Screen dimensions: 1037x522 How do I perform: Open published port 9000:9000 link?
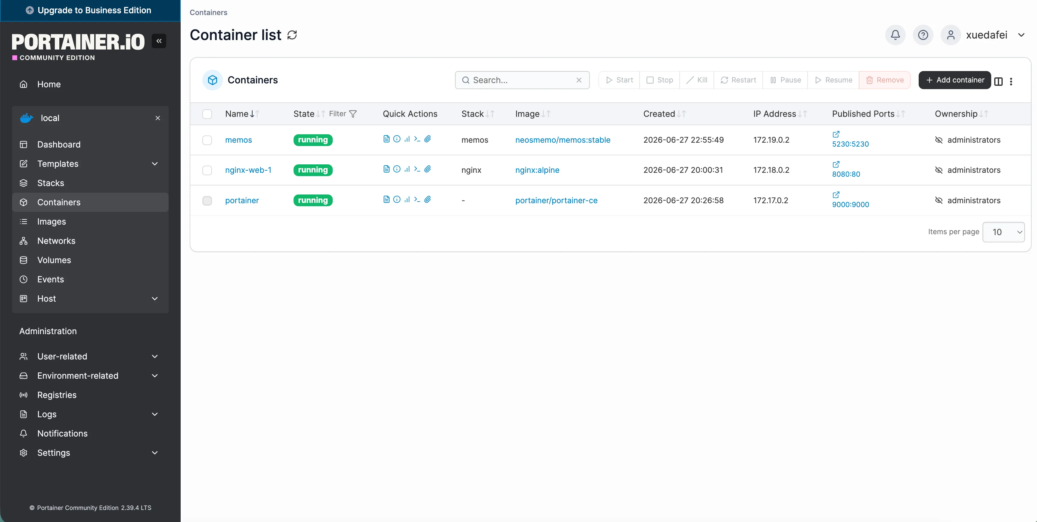pyautogui.click(x=851, y=204)
